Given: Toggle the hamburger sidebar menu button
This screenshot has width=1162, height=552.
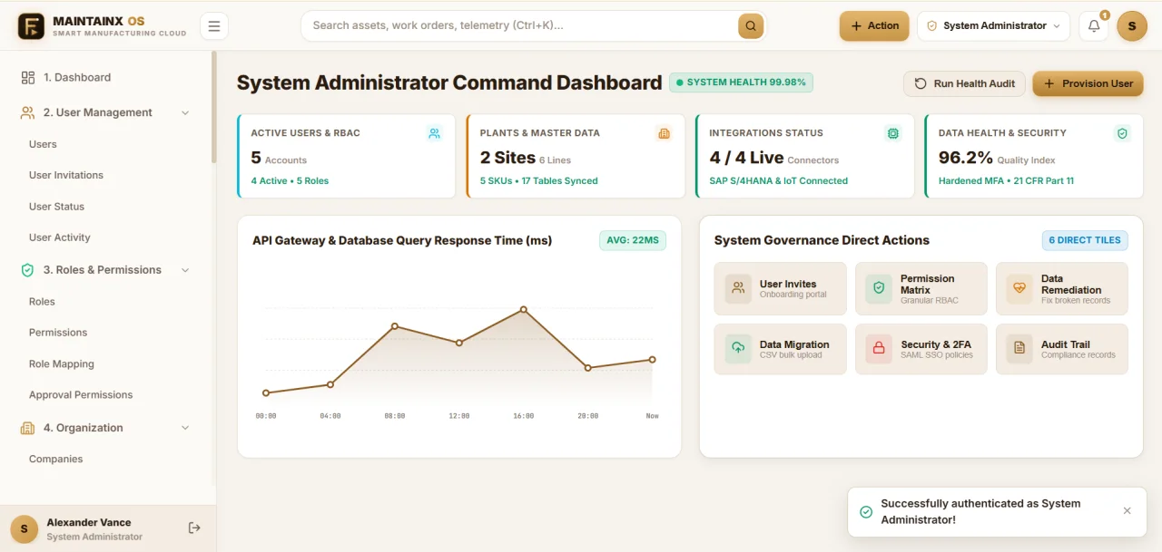Looking at the screenshot, I should 214,26.
